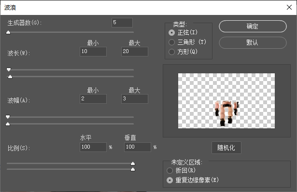
Task: Choose 重复边缘像素(E) repeat edge pixels option
Action: 192,180
